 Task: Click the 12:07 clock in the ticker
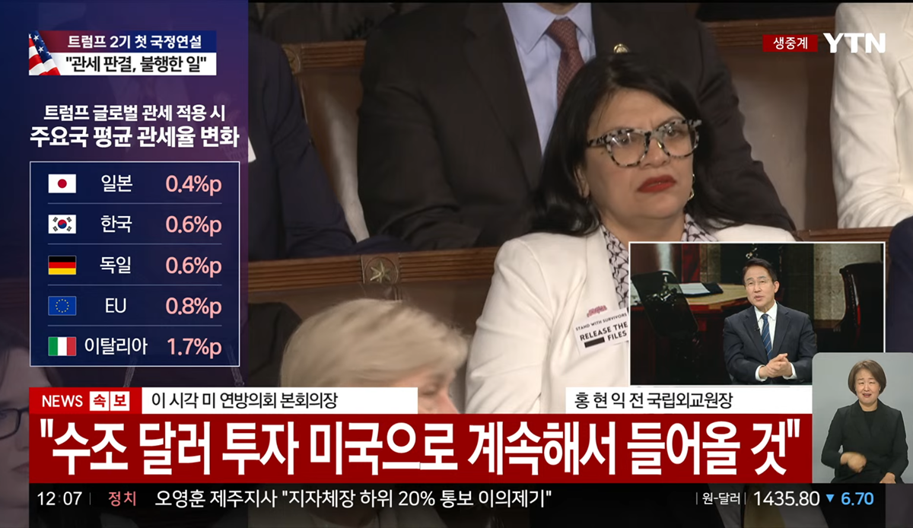point(60,499)
